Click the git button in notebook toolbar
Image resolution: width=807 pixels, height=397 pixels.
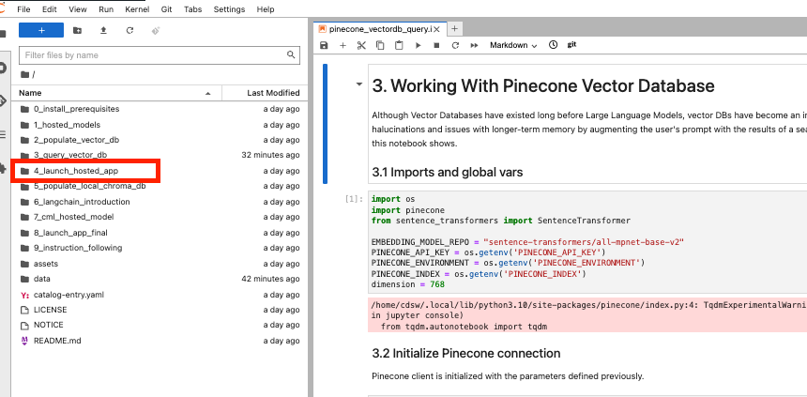pyautogui.click(x=571, y=45)
